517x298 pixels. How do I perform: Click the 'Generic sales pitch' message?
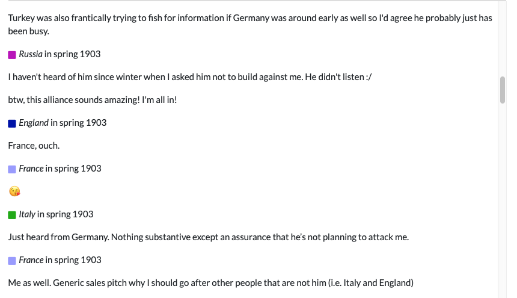pyautogui.click(x=210, y=283)
